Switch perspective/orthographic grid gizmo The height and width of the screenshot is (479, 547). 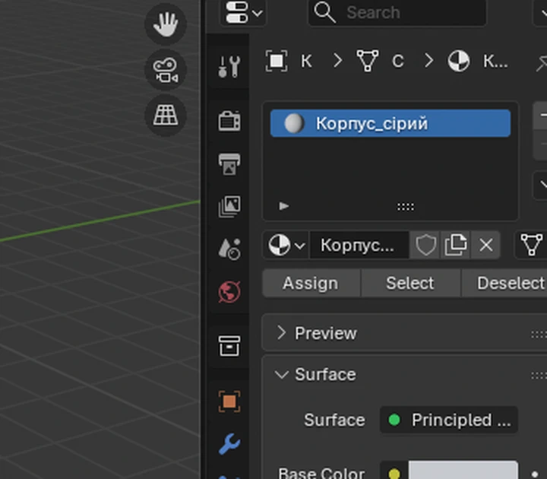point(166,116)
